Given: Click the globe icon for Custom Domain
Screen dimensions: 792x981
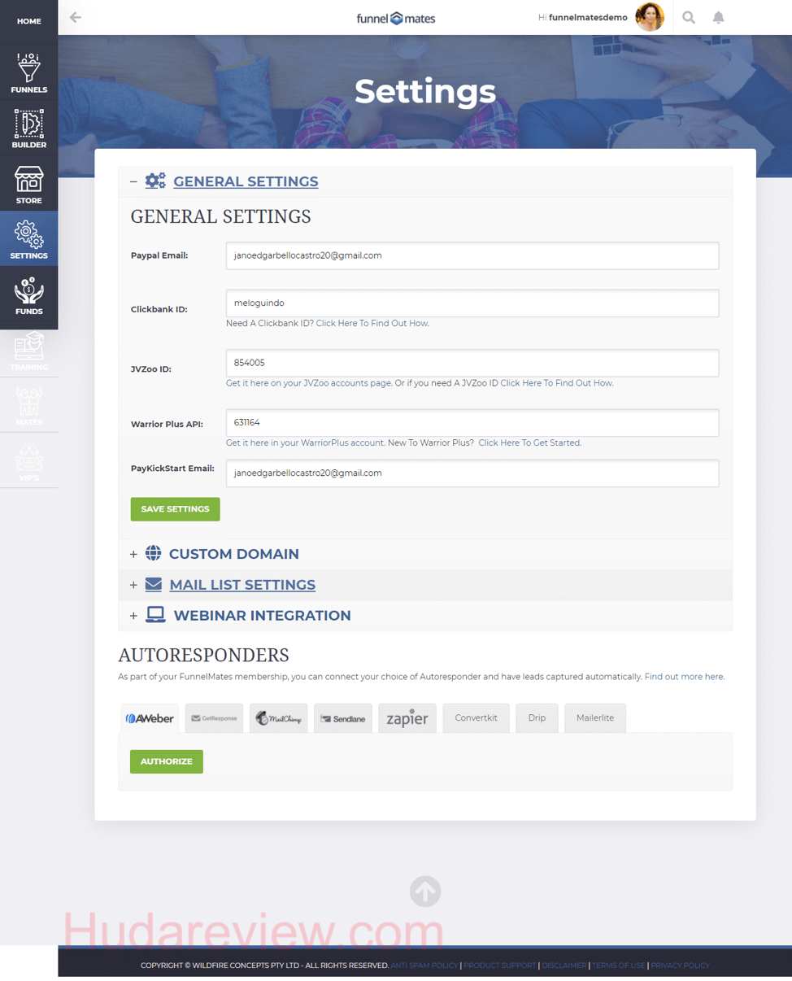Looking at the screenshot, I should [154, 553].
